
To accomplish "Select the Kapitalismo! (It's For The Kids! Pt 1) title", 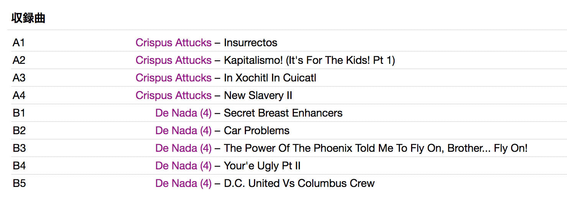I will [x=309, y=60].
